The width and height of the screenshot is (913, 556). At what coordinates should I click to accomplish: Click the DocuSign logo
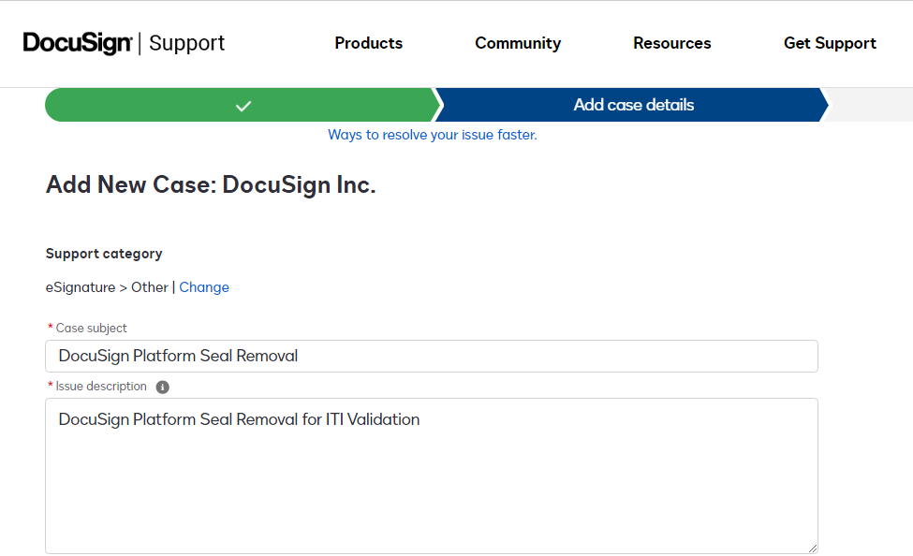(x=77, y=42)
